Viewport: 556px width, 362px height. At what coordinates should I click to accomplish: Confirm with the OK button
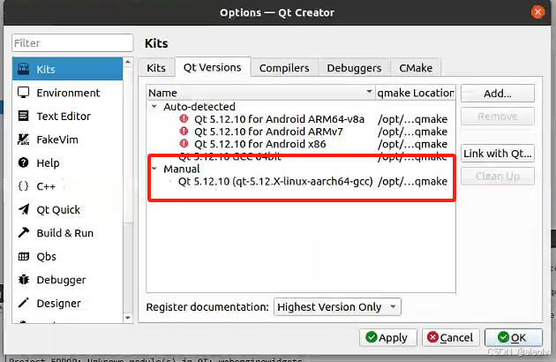(513, 337)
